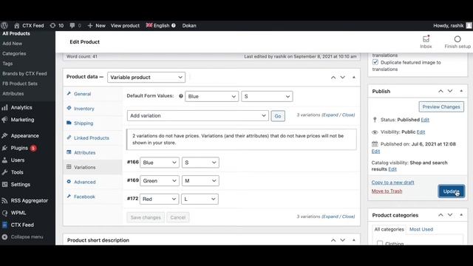The height and width of the screenshot is (266, 473).
Task: Open the Marketing megaphone icon
Action: point(4,120)
